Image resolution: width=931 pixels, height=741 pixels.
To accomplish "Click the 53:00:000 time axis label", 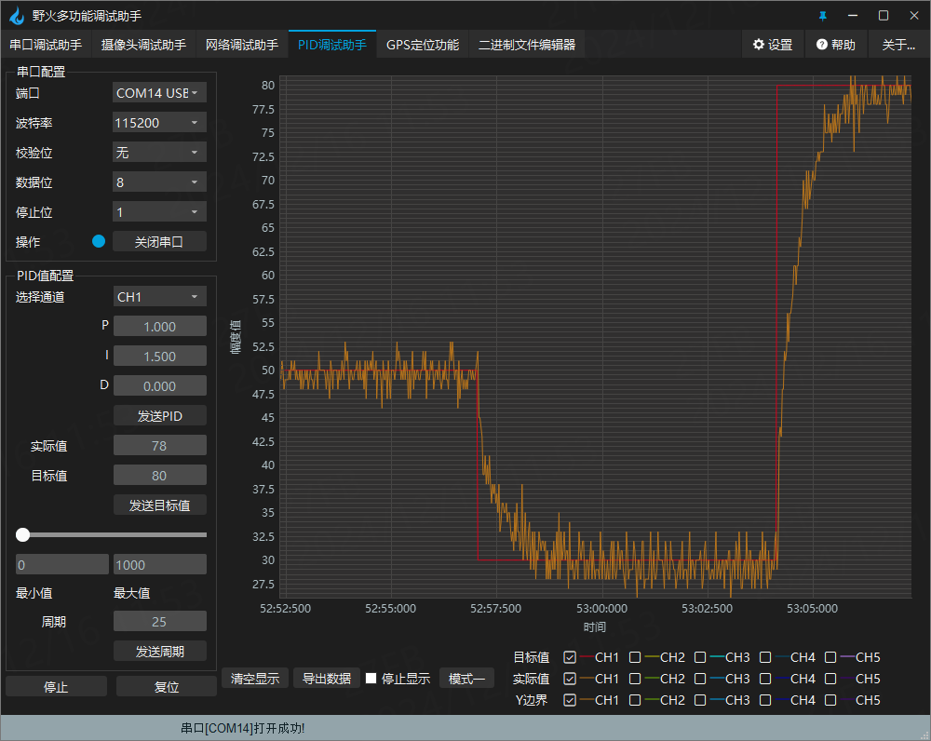I will click(x=601, y=608).
